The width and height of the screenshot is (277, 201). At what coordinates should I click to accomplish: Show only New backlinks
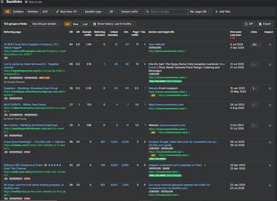pyautogui.click(x=76, y=24)
